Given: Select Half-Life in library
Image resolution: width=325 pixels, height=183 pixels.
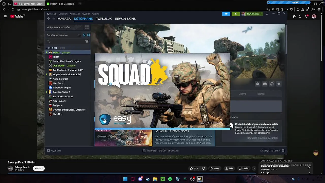Looking at the screenshot, I should [x=68, y=114].
